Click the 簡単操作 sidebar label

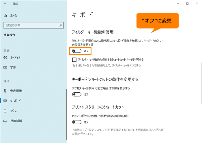coord(10,35)
